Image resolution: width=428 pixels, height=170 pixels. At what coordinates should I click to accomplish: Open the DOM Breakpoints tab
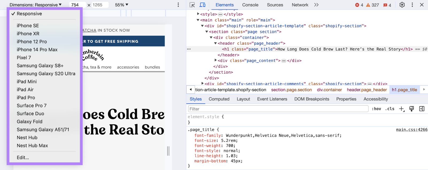(x=312, y=99)
